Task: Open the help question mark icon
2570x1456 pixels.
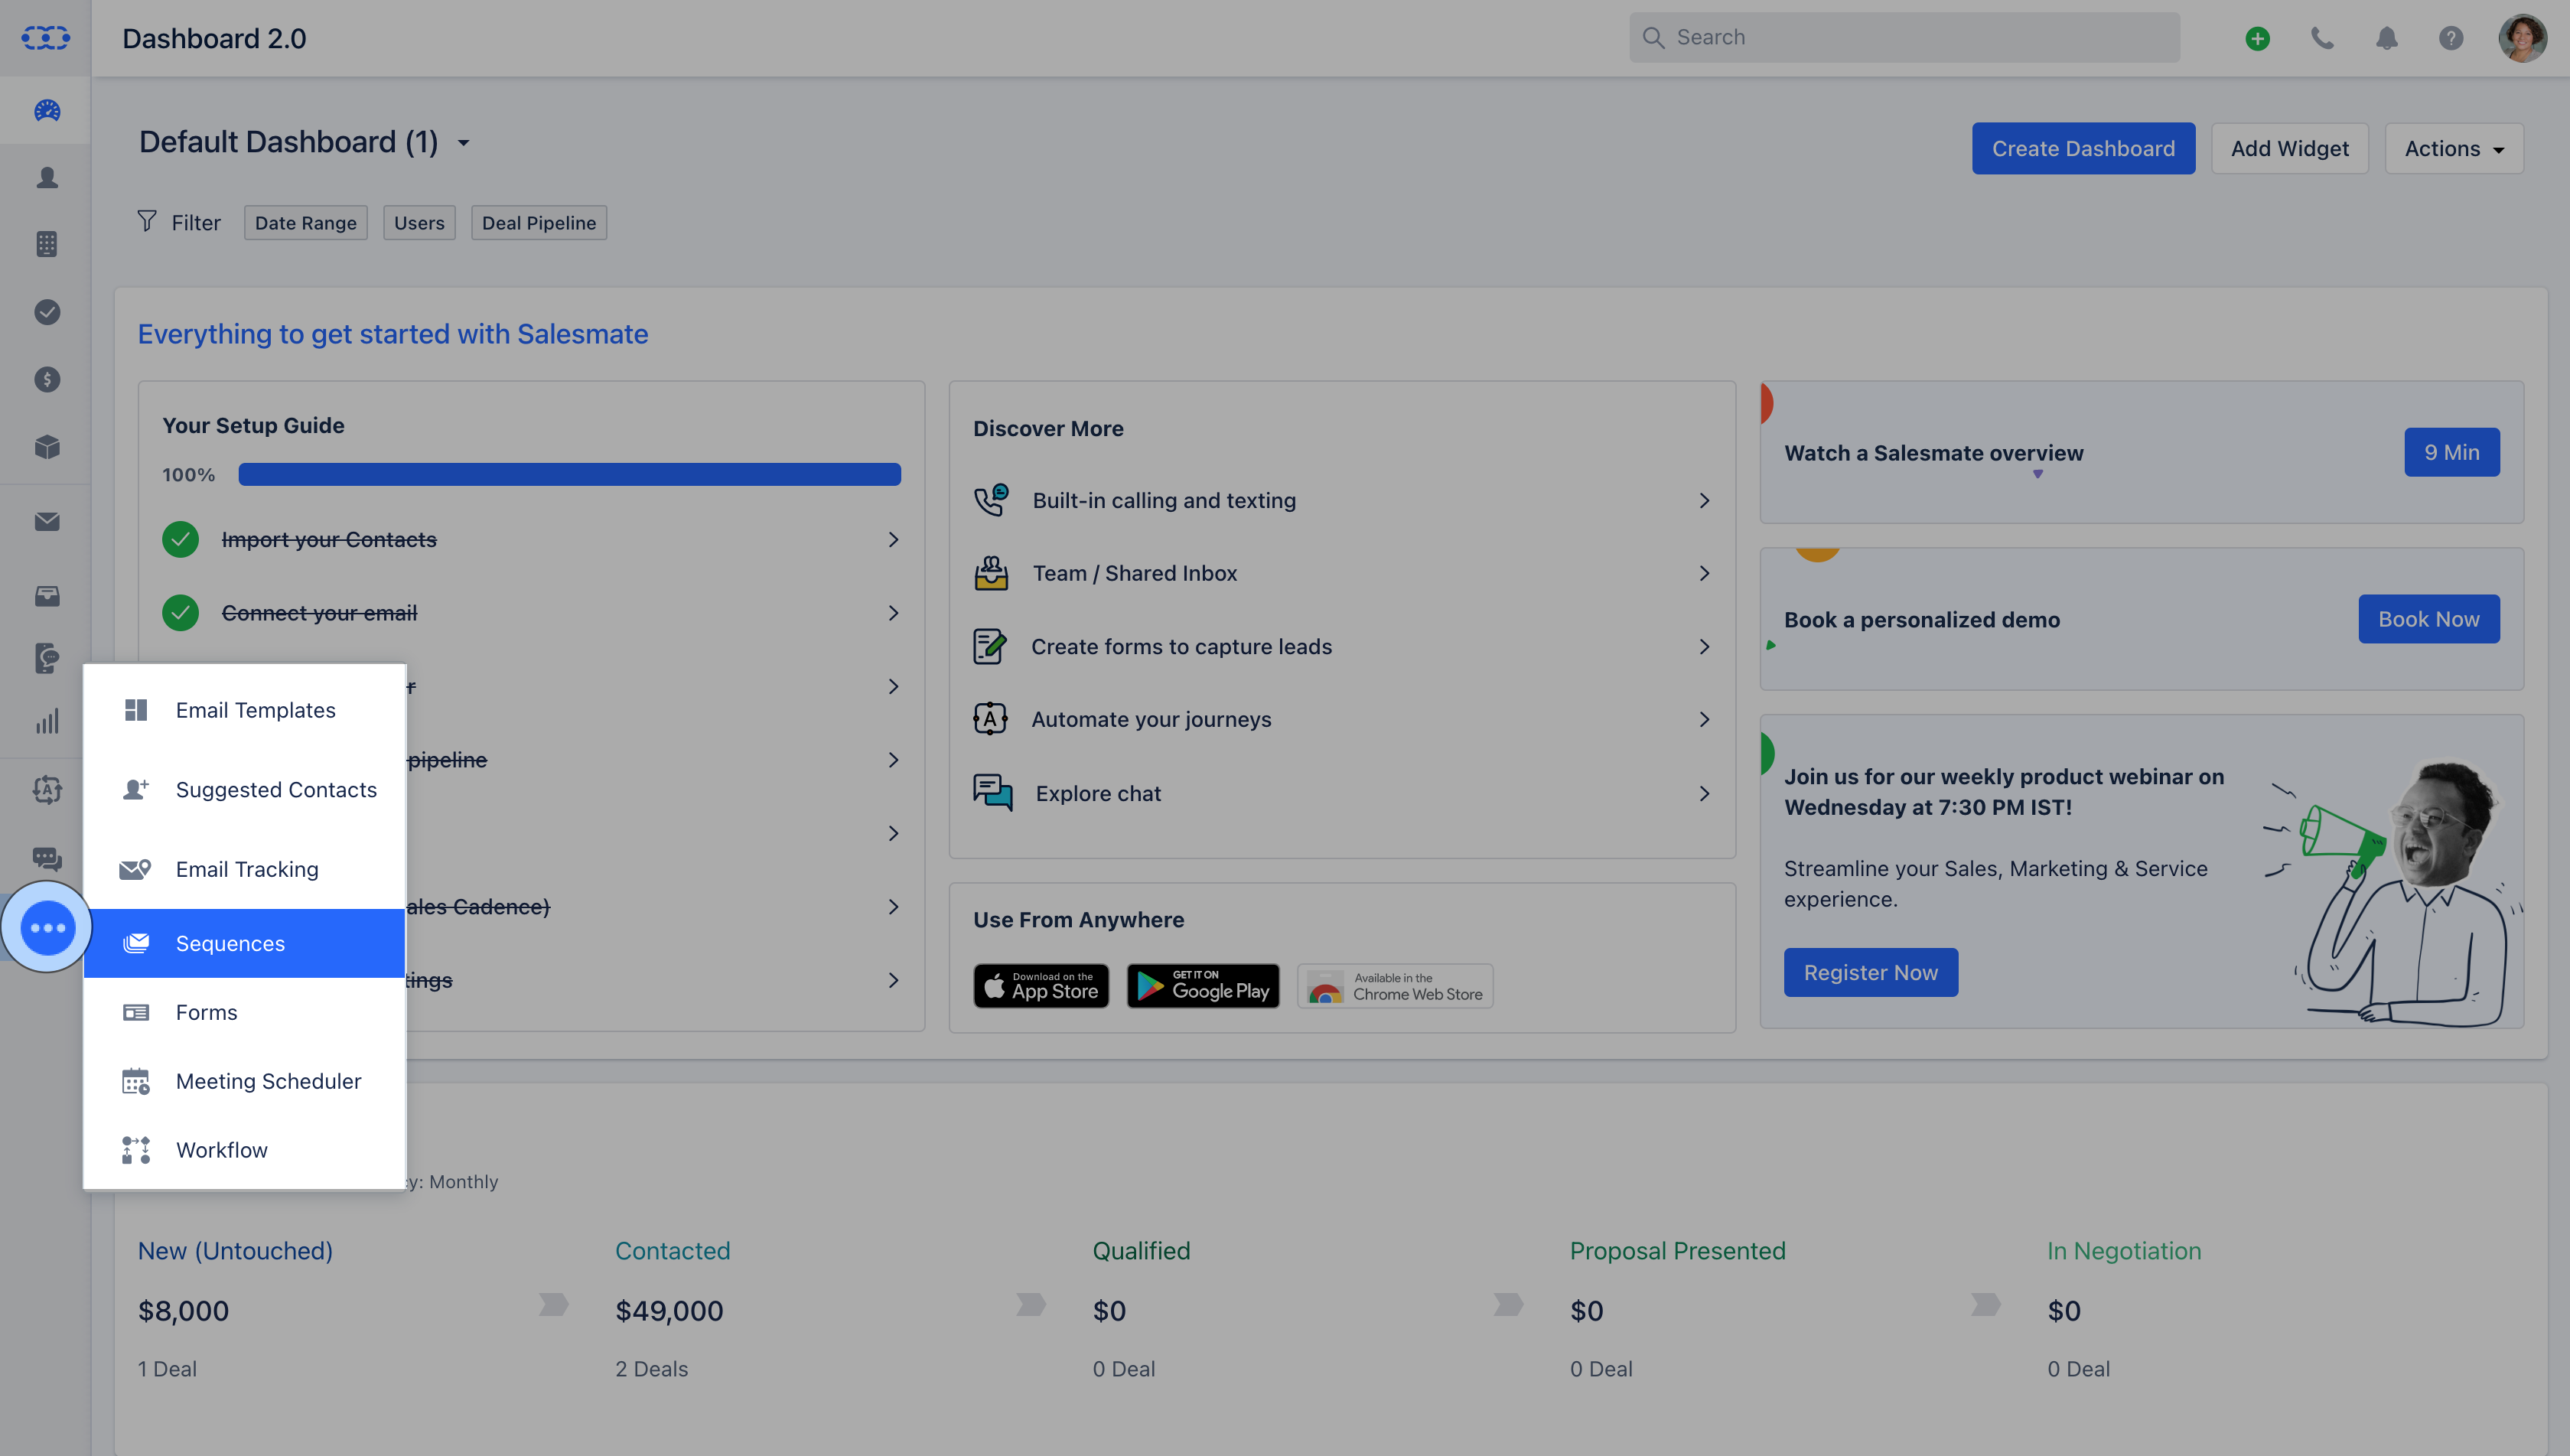Action: [x=2450, y=38]
